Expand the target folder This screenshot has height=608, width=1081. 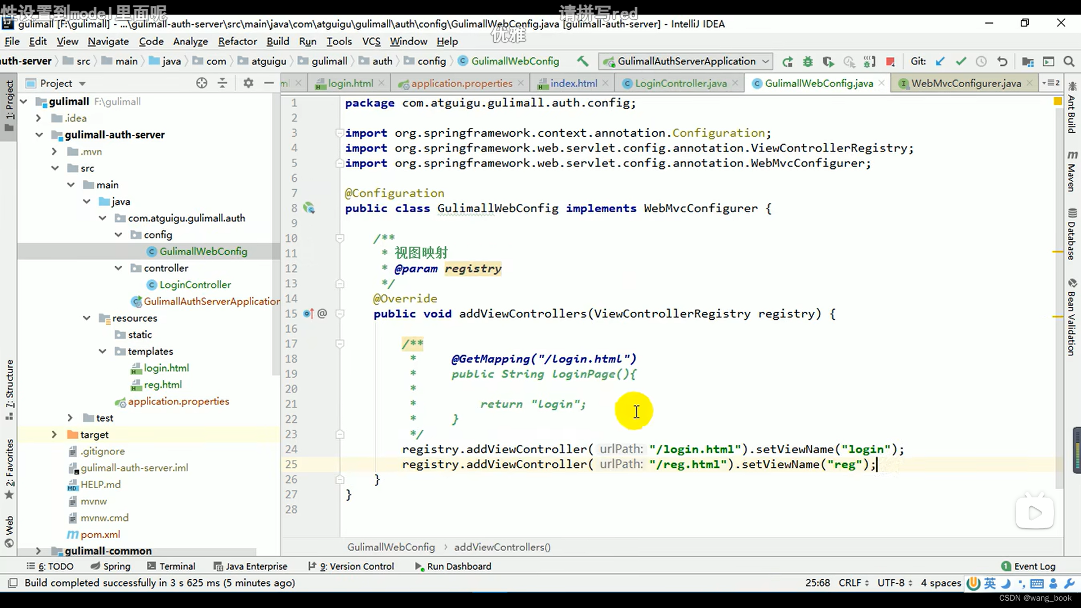pyautogui.click(x=54, y=435)
